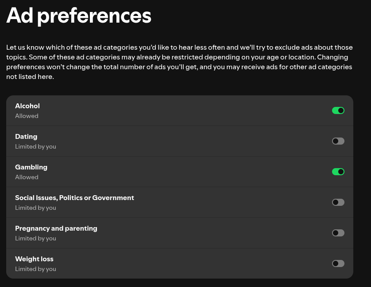
Task: Enable the Weight loss ads toggle
Action: pyautogui.click(x=338, y=263)
